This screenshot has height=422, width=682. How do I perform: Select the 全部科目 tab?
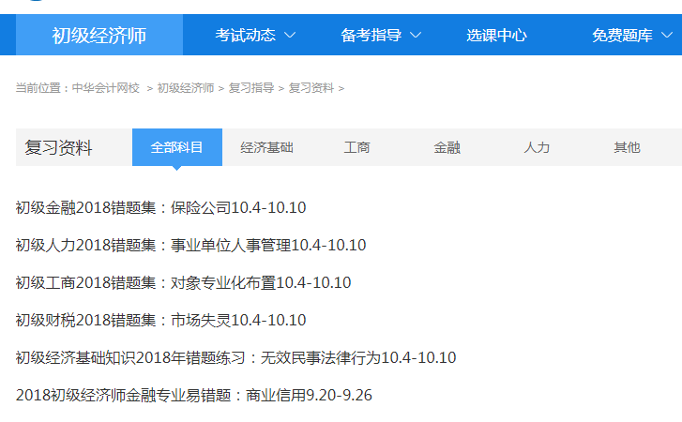(177, 147)
